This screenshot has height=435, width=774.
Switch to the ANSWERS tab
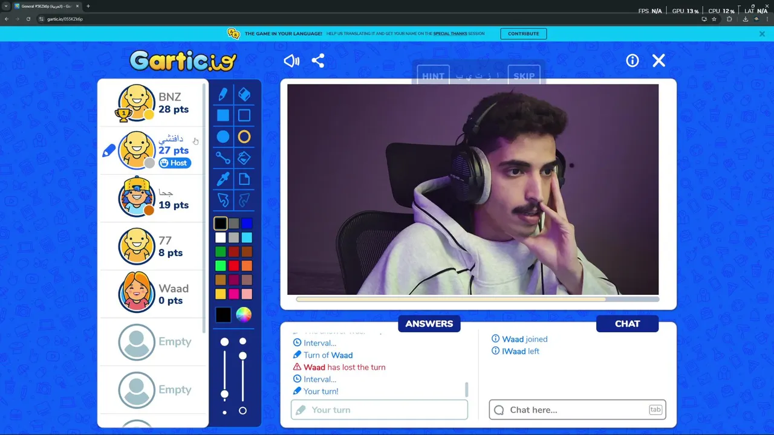[x=429, y=324]
